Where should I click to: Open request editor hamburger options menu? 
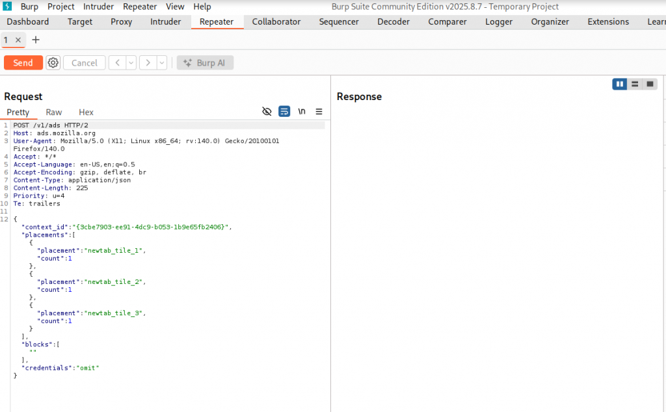tap(319, 112)
